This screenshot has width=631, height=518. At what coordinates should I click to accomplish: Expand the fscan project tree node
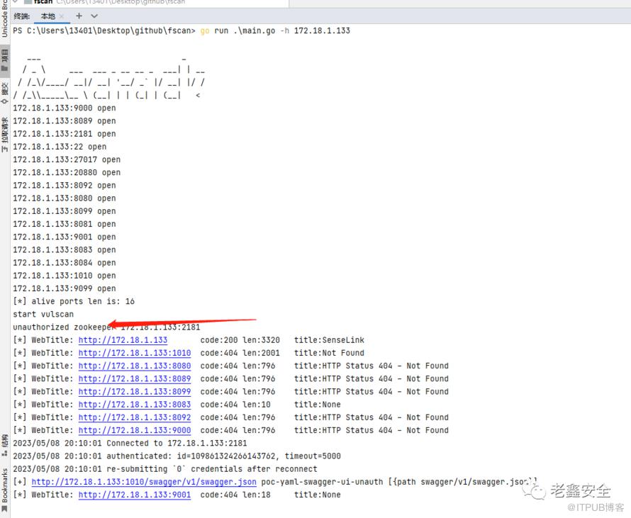(16, 2)
